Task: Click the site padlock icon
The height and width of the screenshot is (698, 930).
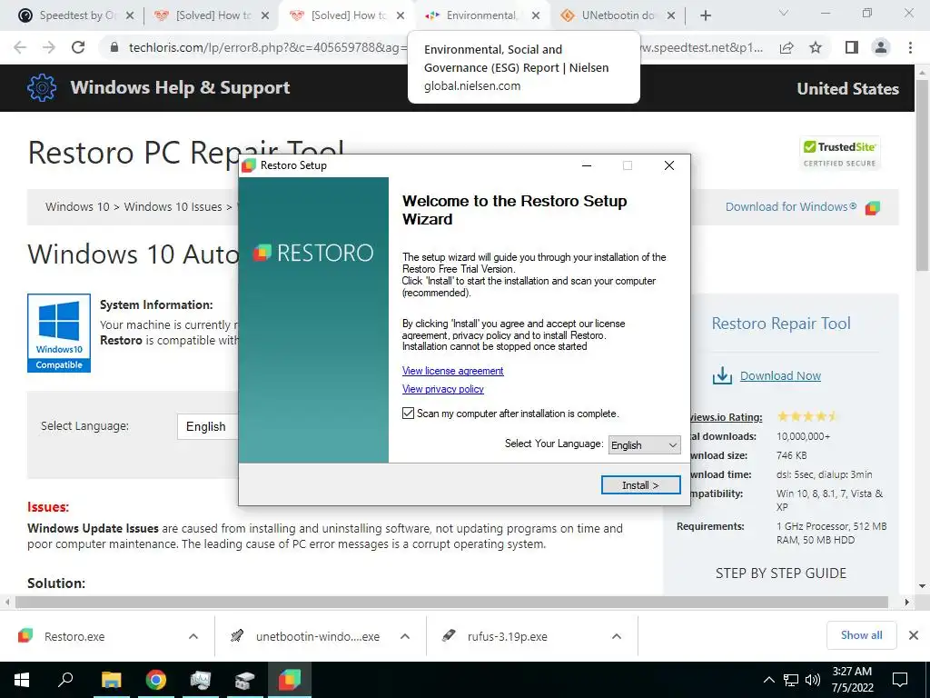Action: coord(114,47)
